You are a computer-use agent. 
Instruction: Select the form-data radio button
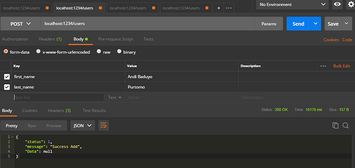(6, 51)
